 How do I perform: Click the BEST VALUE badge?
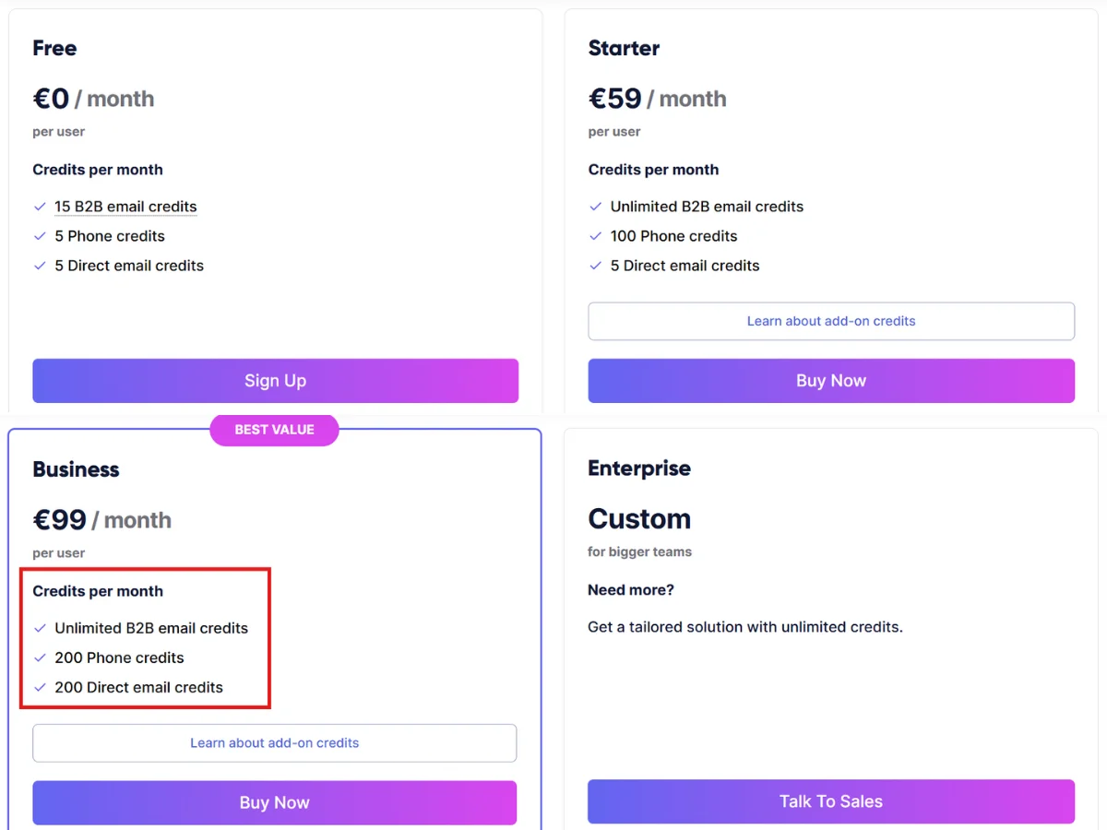[275, 430]
